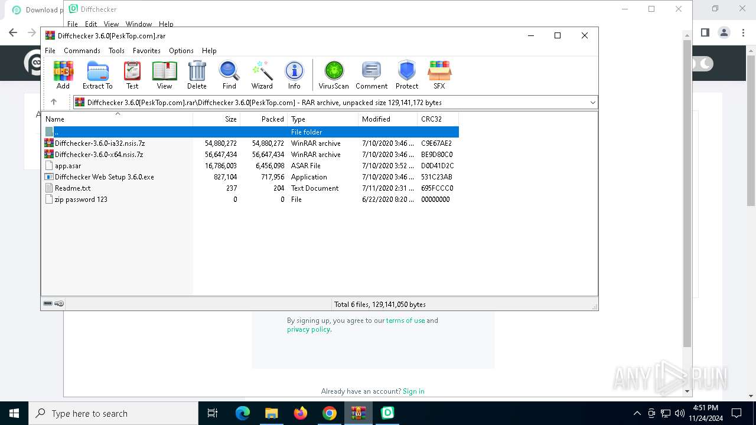Show archive Info icon
The width and height of the screenshot is (756, 425).
tap(294, 75)
